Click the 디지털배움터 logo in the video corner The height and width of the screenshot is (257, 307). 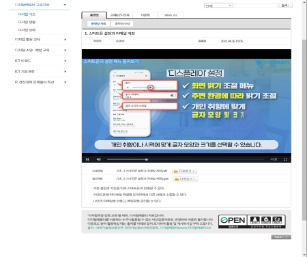272,62
